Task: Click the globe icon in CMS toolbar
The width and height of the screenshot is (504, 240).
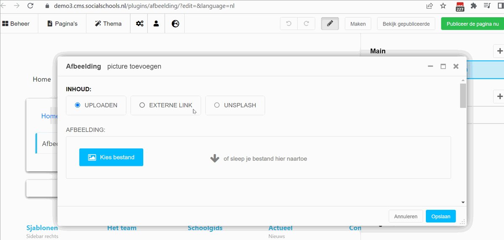Action: [x=176, y=23]
